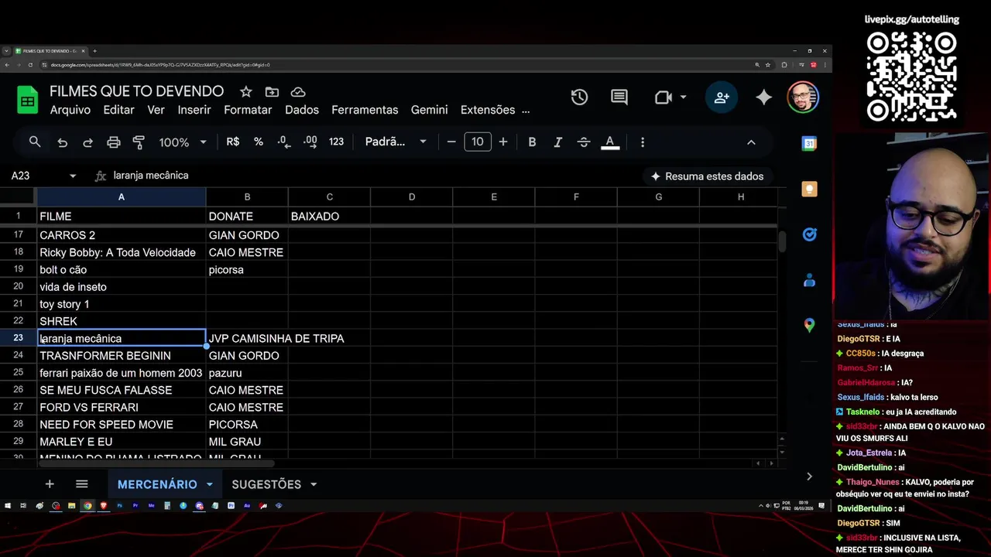Open the Ferramentas menu
The height and width of the screenshot is (557, 991).
[365, 110]
